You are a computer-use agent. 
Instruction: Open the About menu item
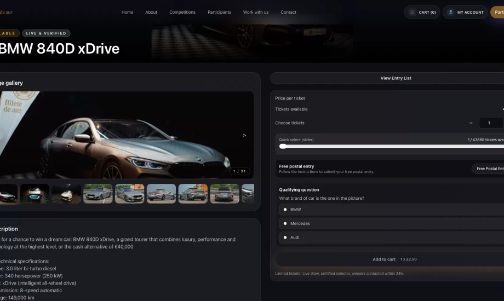click(151, 12)
